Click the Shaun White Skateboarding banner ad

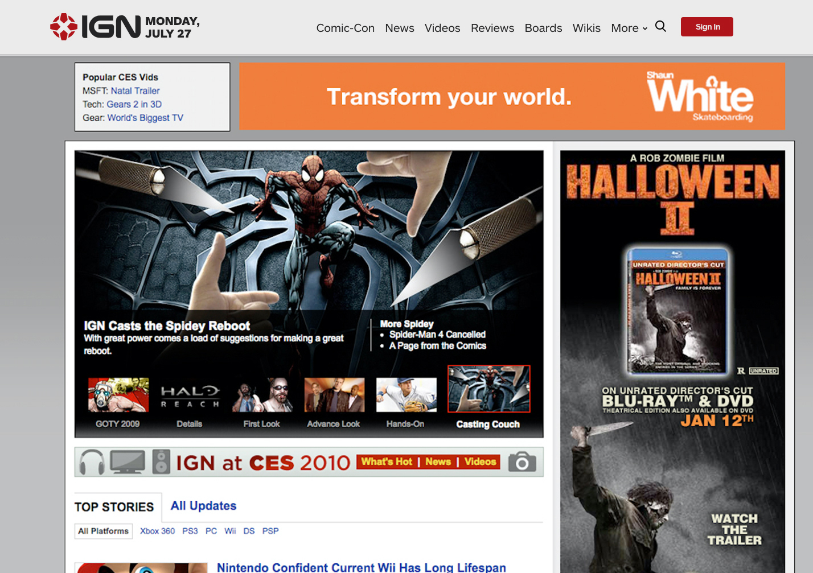512,96
